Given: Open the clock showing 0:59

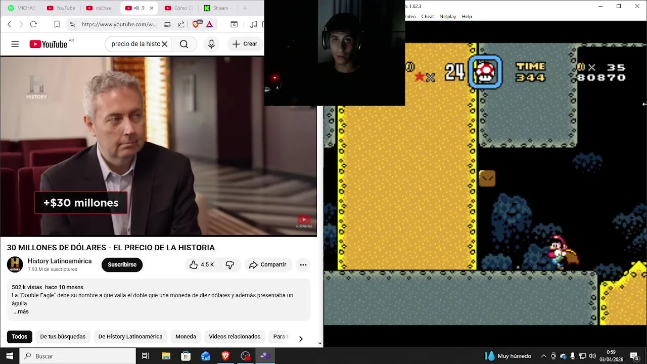Looking at the screenshot, I should coord(611,356).
